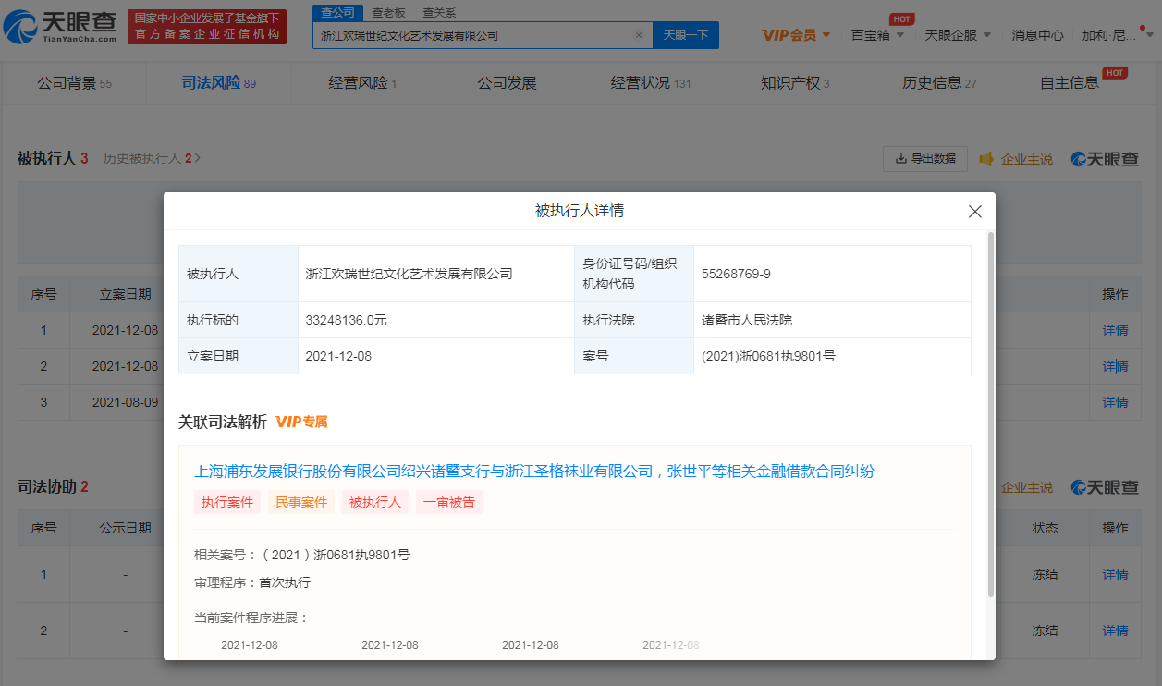
Task: Open the VIP会员 dropdown menu
Action: [x=796, y=35]
